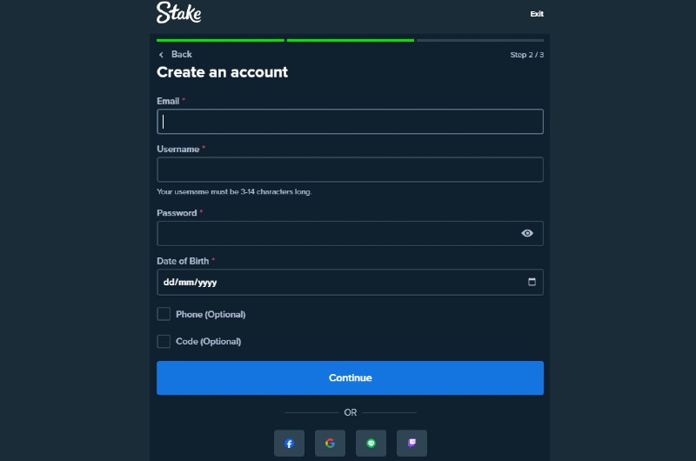The width and height of the screenshot is (696, 461).
Task: Sign up with the Twitch icon
Action: pos(412,443)
